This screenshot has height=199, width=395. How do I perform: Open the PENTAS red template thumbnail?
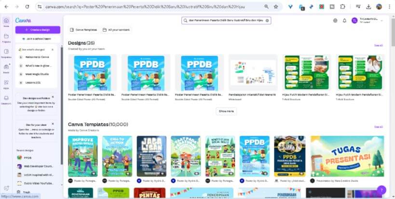tap(150, 193)
